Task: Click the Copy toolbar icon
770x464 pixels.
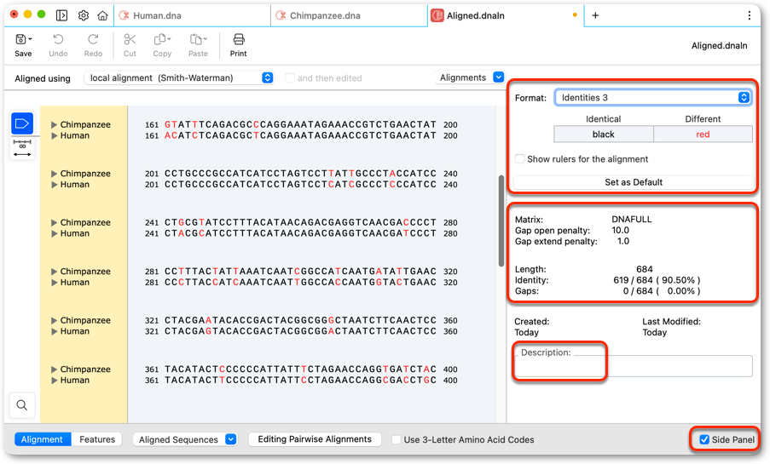Action: pos(161,39)
